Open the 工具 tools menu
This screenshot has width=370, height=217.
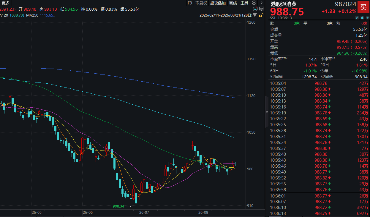coord(244,3)
